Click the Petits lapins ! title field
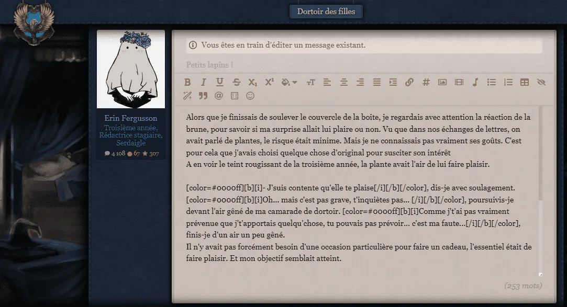 [x=364, y=65]
